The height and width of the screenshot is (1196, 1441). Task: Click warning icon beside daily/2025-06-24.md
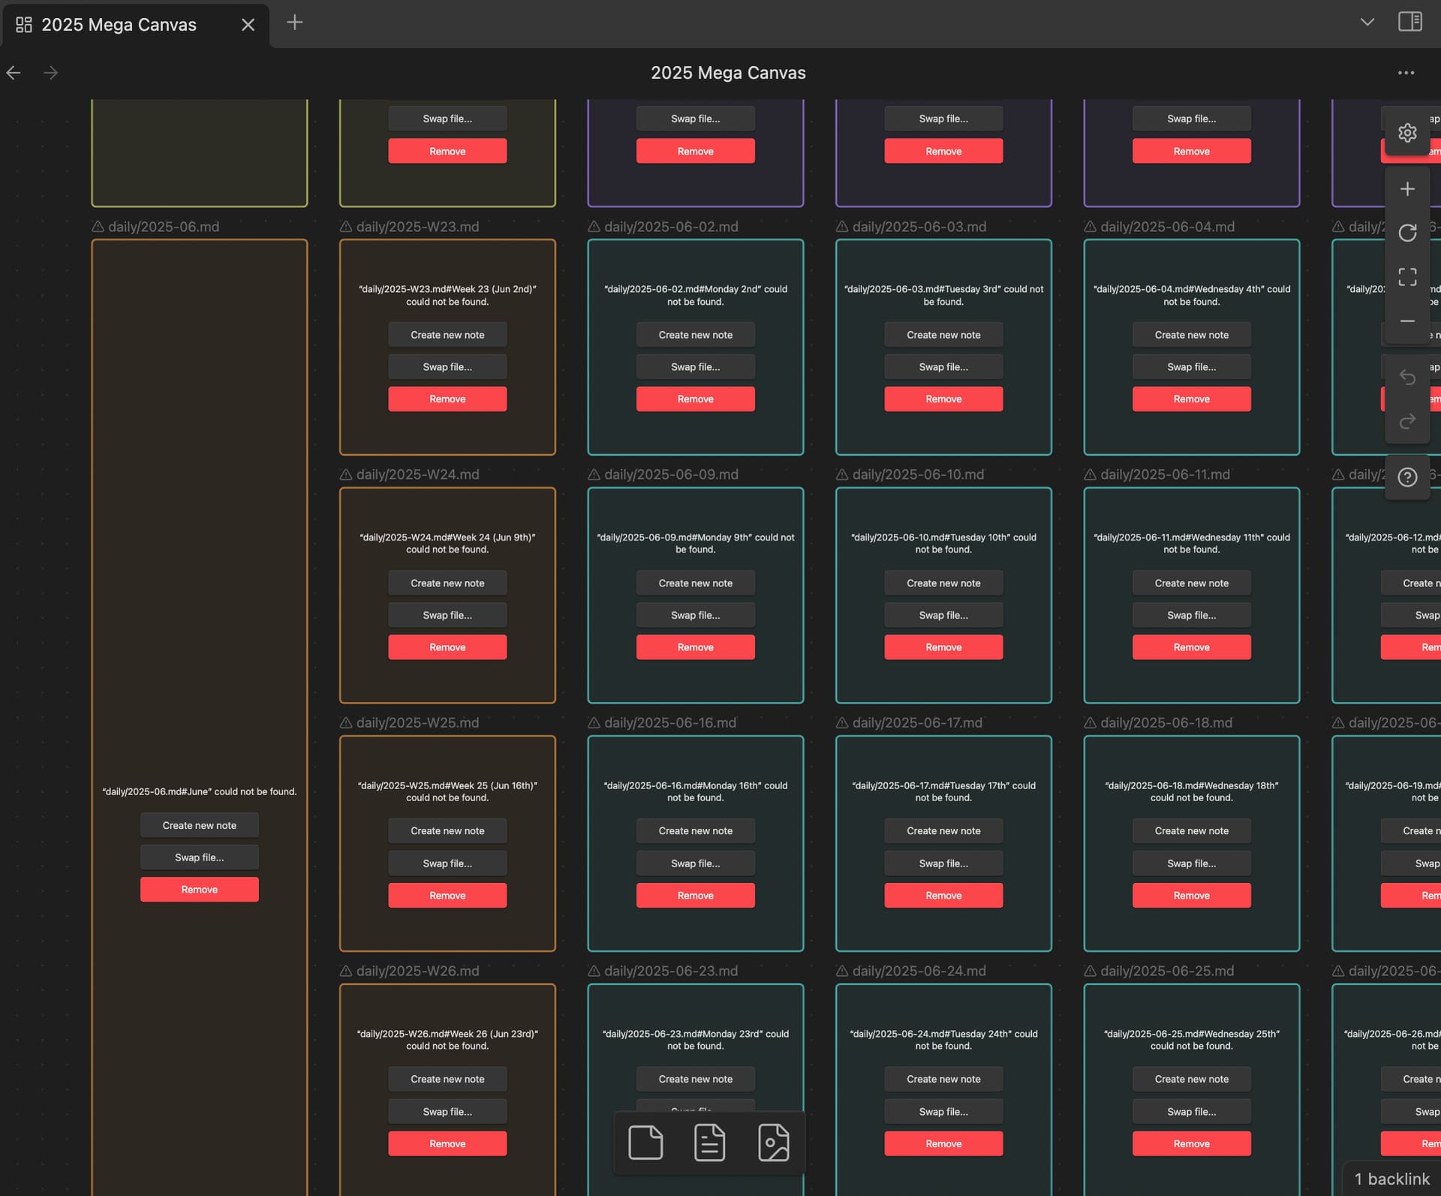842,971
